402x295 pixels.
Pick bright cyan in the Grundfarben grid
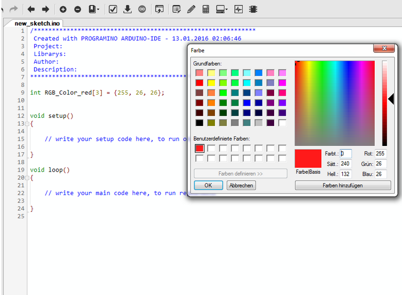click(247, 83)
